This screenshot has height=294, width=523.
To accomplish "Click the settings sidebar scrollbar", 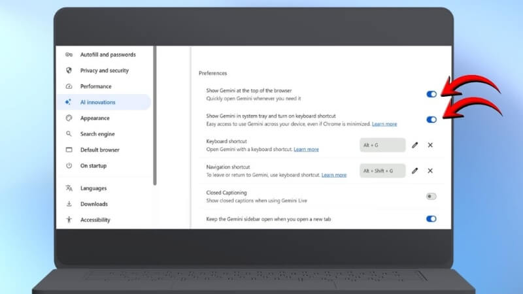I will [x=155, y=116].
